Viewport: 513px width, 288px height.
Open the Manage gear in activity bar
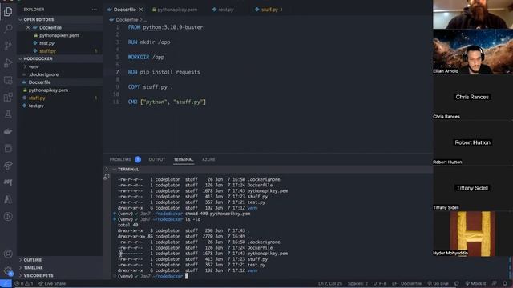tap(8, 270)
